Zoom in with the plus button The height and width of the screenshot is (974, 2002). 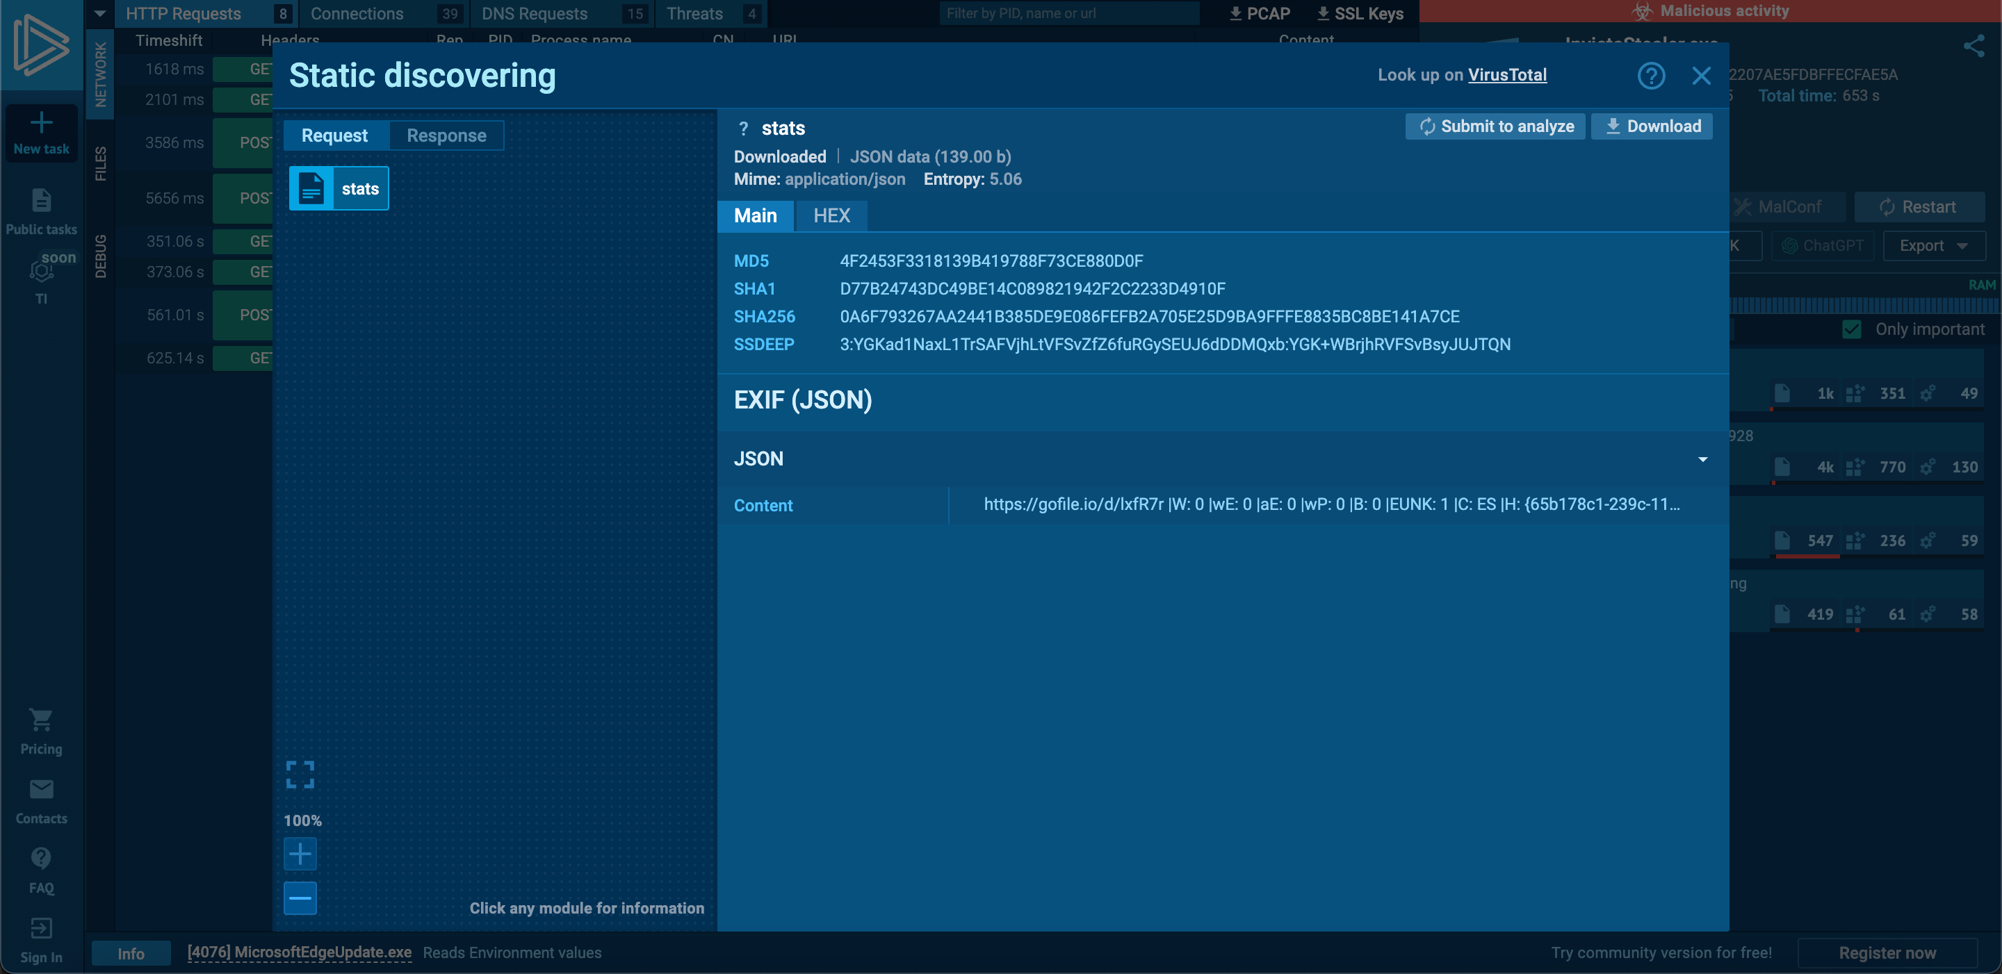[300, 854]
